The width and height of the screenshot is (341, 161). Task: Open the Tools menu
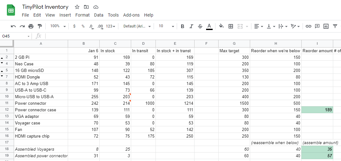(x=113, y=15)
